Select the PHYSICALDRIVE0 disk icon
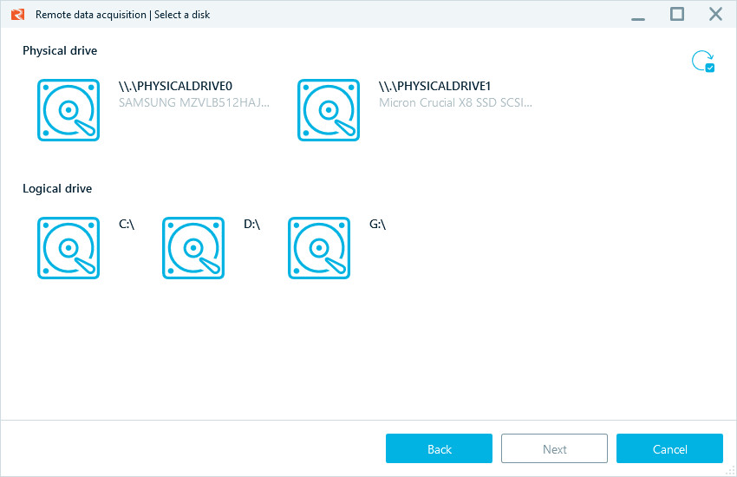Viewport: 737px width, 477px height. pos(68,109)
